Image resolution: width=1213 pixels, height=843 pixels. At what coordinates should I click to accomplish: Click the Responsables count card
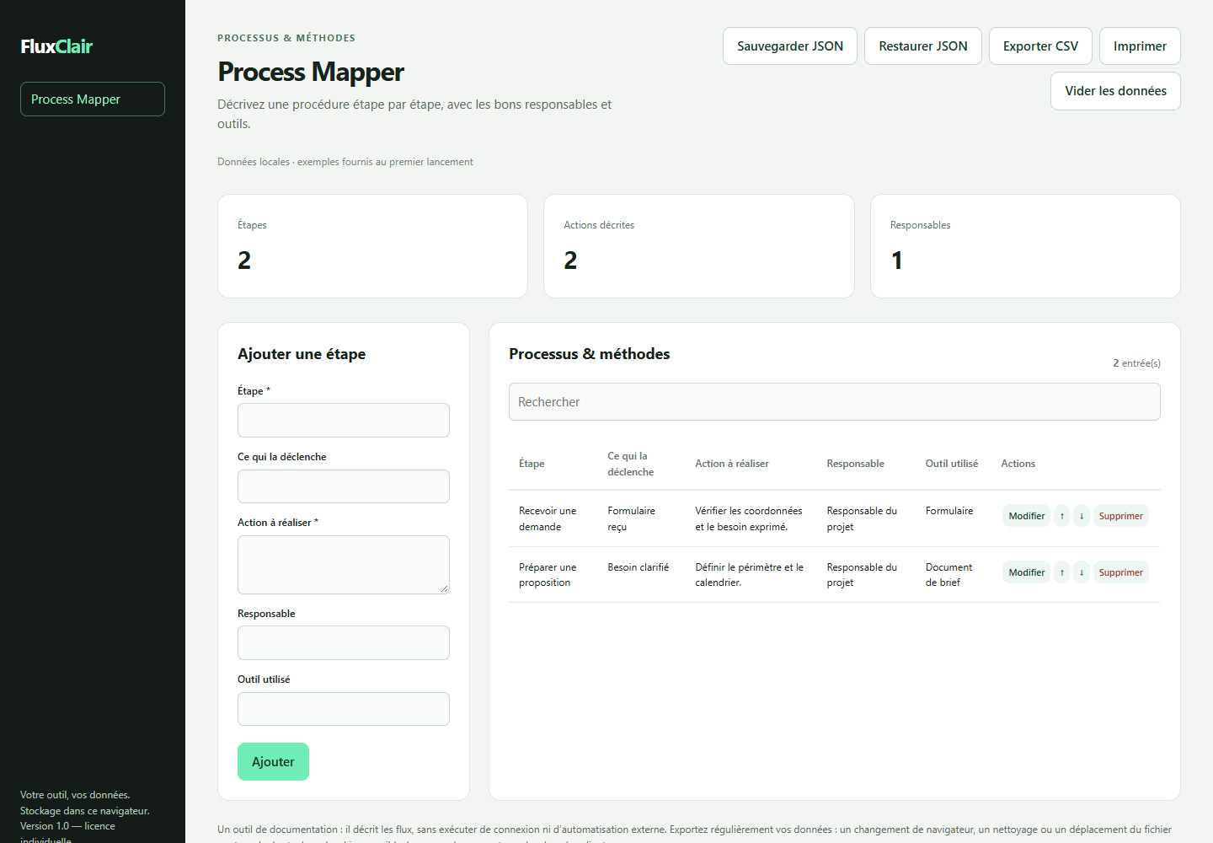click(1025, 246)
